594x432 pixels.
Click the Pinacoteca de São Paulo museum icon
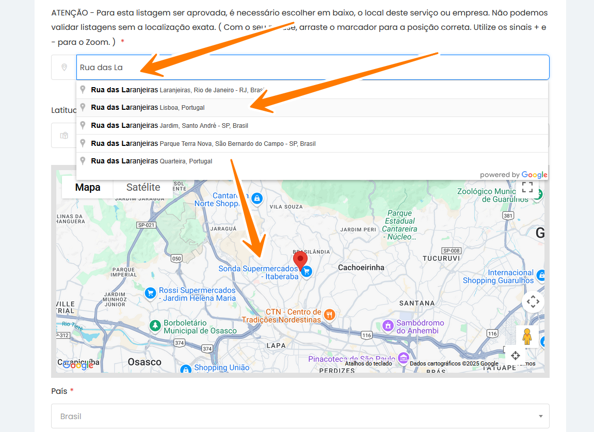(404, 357)
